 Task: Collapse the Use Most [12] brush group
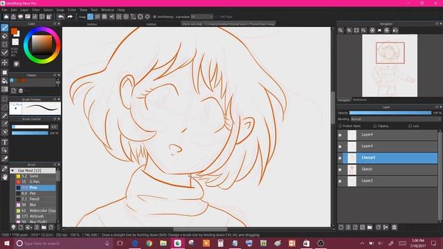click(12, 171)
